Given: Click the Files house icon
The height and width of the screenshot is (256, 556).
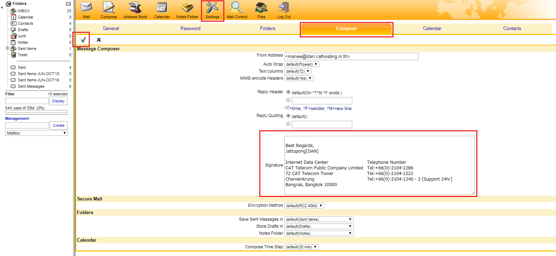Looking at the screenshot, I should 261,8.
